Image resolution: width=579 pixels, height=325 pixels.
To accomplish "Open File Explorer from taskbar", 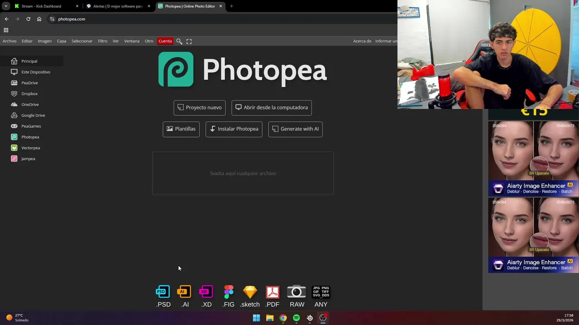I will point(270,318).
